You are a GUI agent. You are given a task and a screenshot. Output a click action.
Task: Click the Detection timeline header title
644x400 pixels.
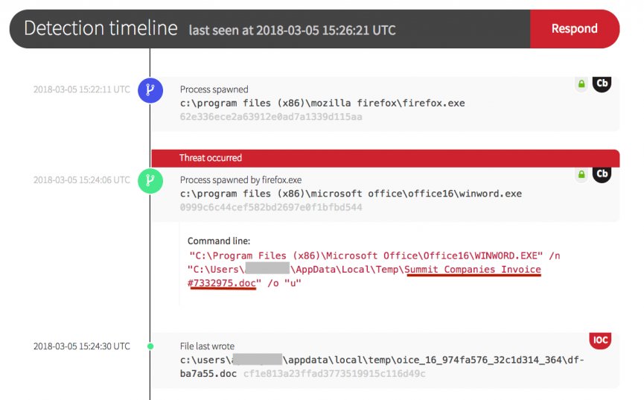point(101,29)
